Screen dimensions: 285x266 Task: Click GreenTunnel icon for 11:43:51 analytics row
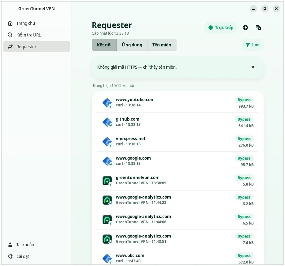(107, 239)
